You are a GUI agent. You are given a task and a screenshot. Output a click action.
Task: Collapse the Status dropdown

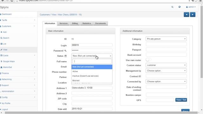[x=92, y=56]
